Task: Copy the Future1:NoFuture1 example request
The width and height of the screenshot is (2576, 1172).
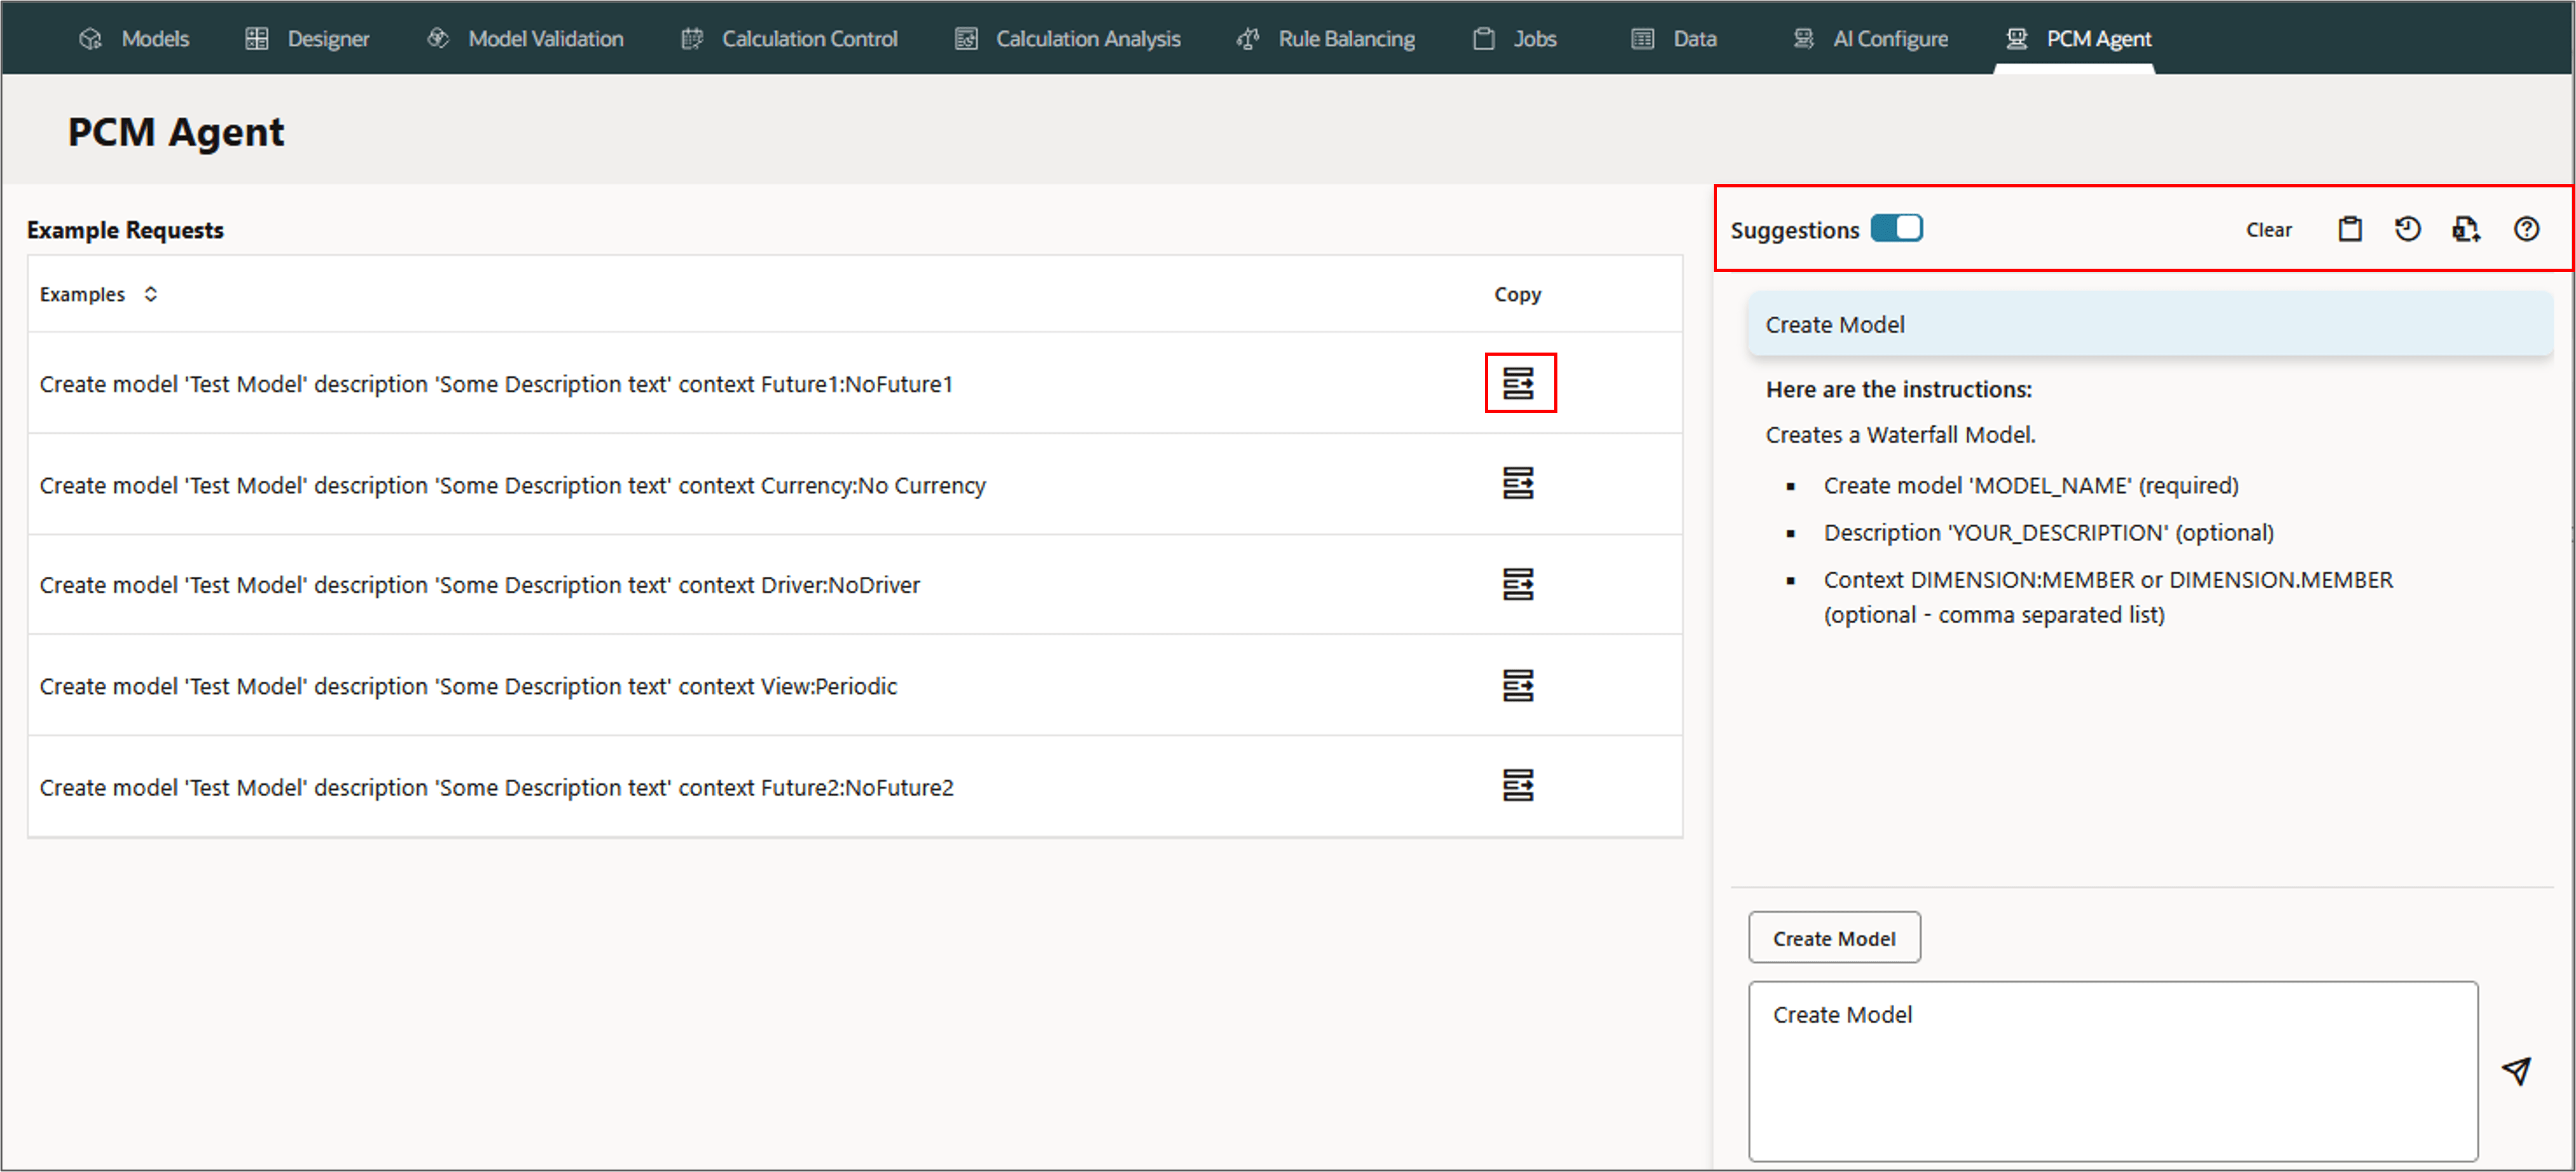Action: click(1518, 383)
